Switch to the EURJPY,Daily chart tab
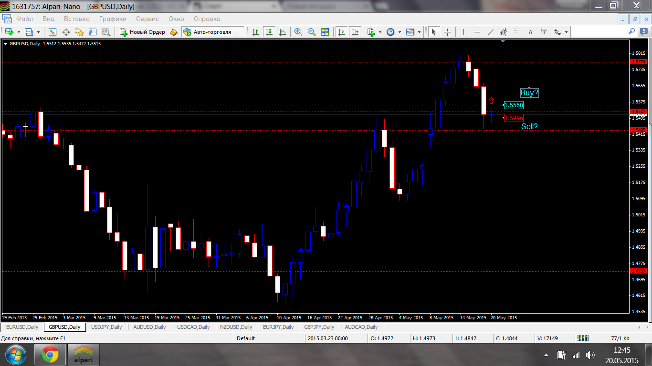 [x=279, y=327]
